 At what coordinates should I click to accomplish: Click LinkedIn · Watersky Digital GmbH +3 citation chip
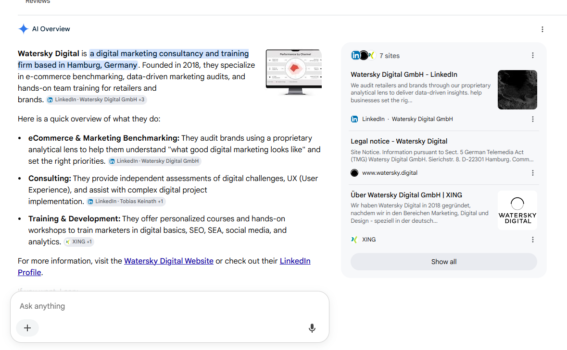(96, 99)
